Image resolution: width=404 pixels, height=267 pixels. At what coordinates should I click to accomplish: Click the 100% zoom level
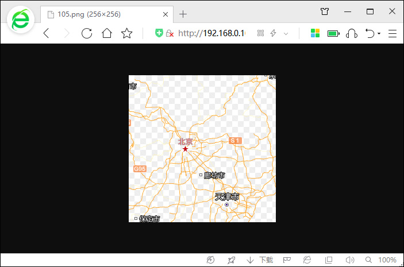(x=387, y=260)
